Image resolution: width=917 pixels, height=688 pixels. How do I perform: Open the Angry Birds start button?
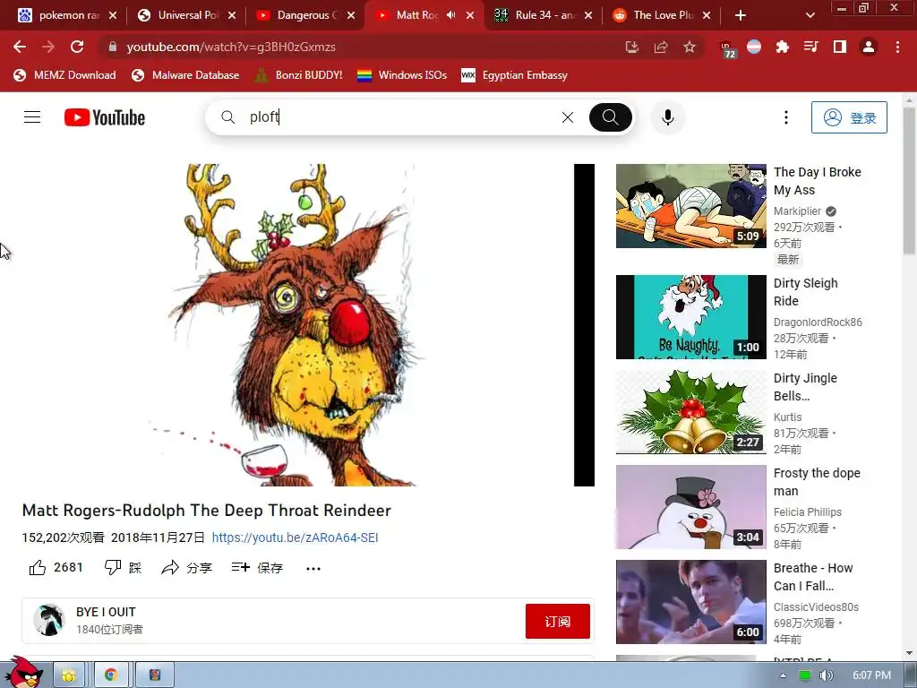coord(22,673)
